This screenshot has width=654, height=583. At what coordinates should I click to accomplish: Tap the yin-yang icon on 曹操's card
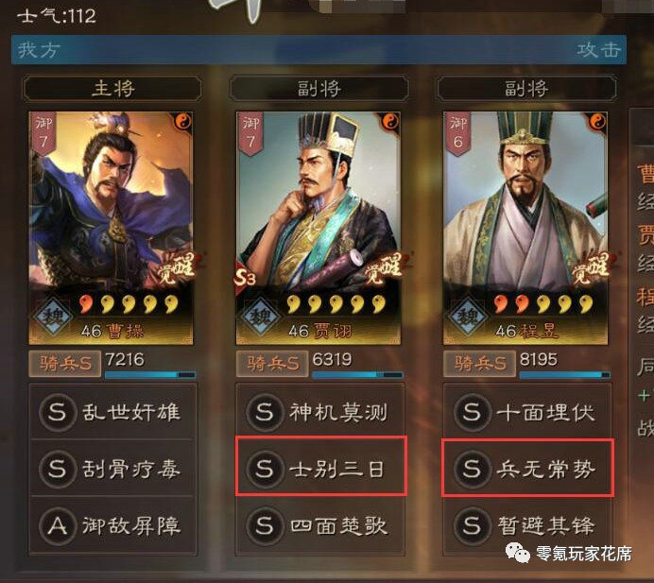(183, 121)
